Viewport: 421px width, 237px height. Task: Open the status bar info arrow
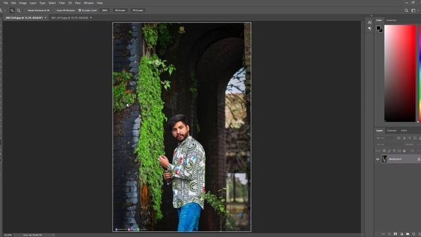coord(53,235)
